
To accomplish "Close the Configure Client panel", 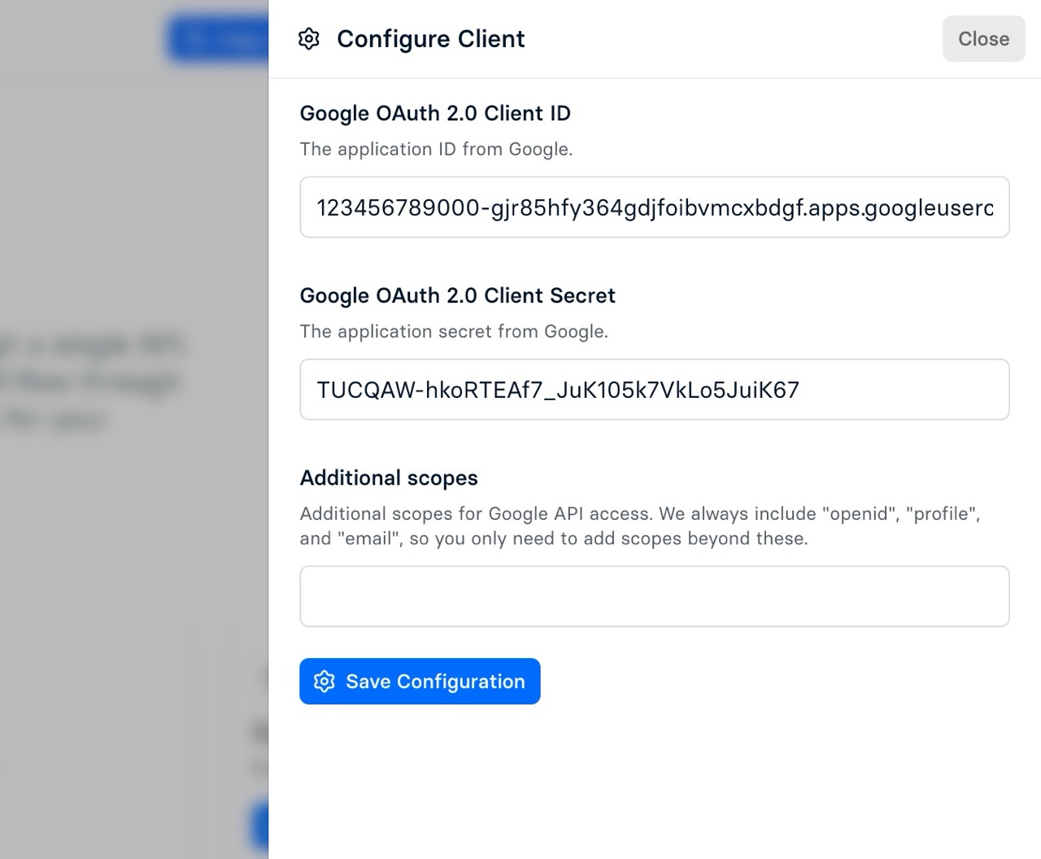I will tap(983, 38).
